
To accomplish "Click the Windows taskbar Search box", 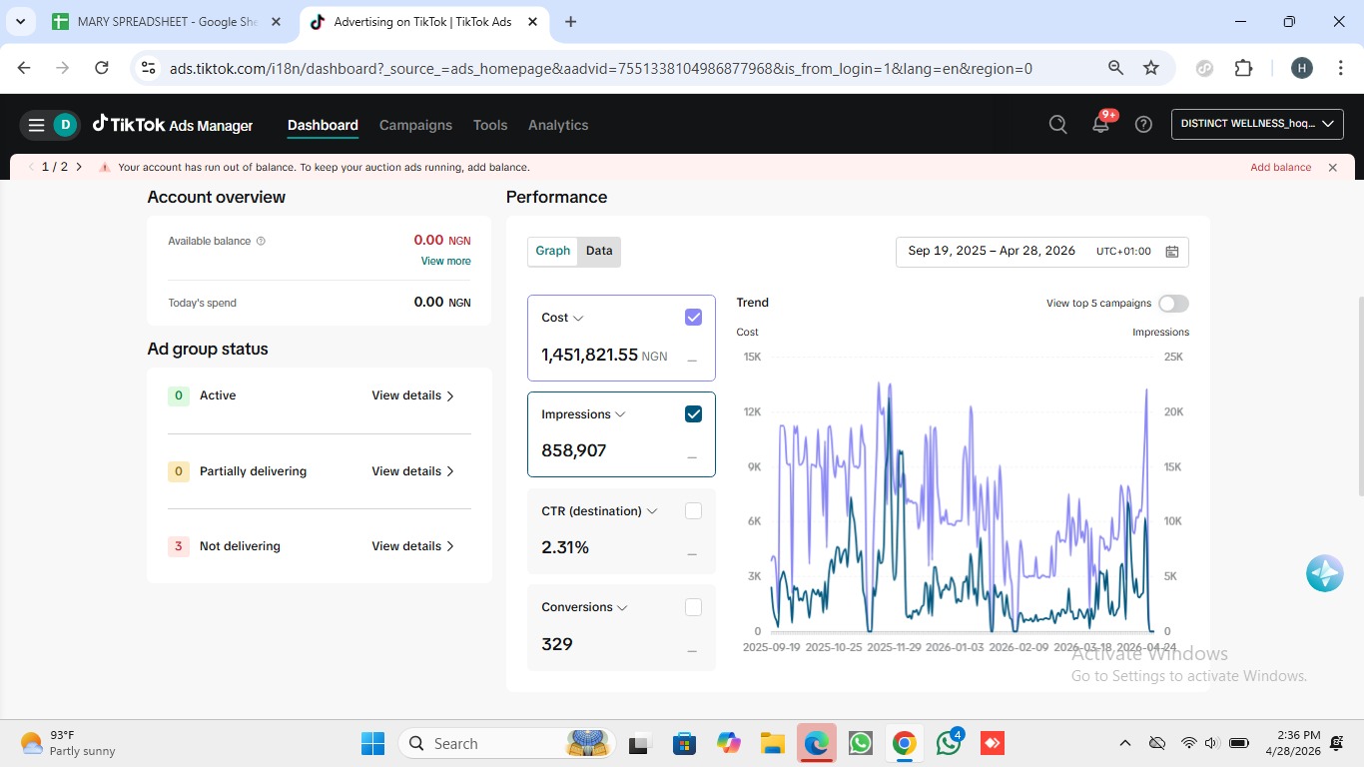I will pyautogui.click(x=506, y=743).
